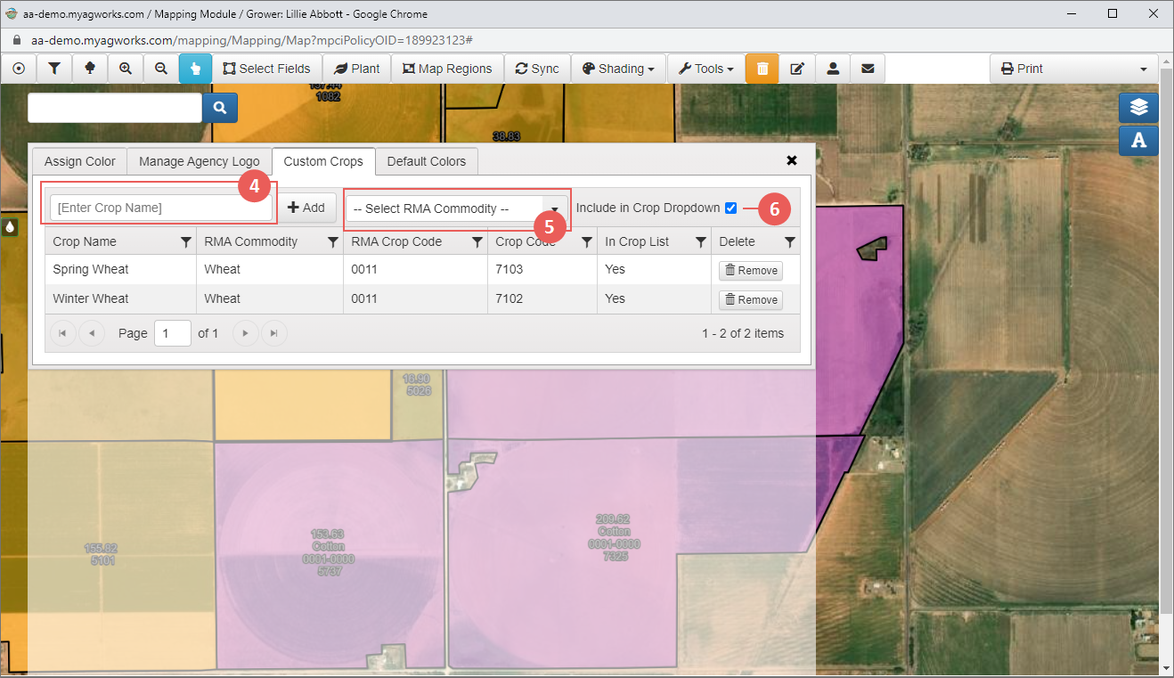Sort by Crop Name column header

coord(85,241)
